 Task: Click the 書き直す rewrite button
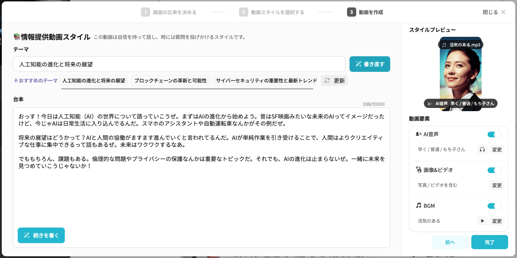[370, 64]
